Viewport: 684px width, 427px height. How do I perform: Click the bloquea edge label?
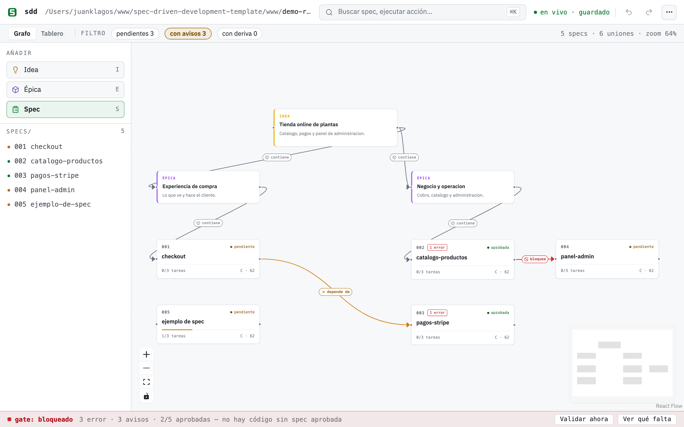pos(535,259)
